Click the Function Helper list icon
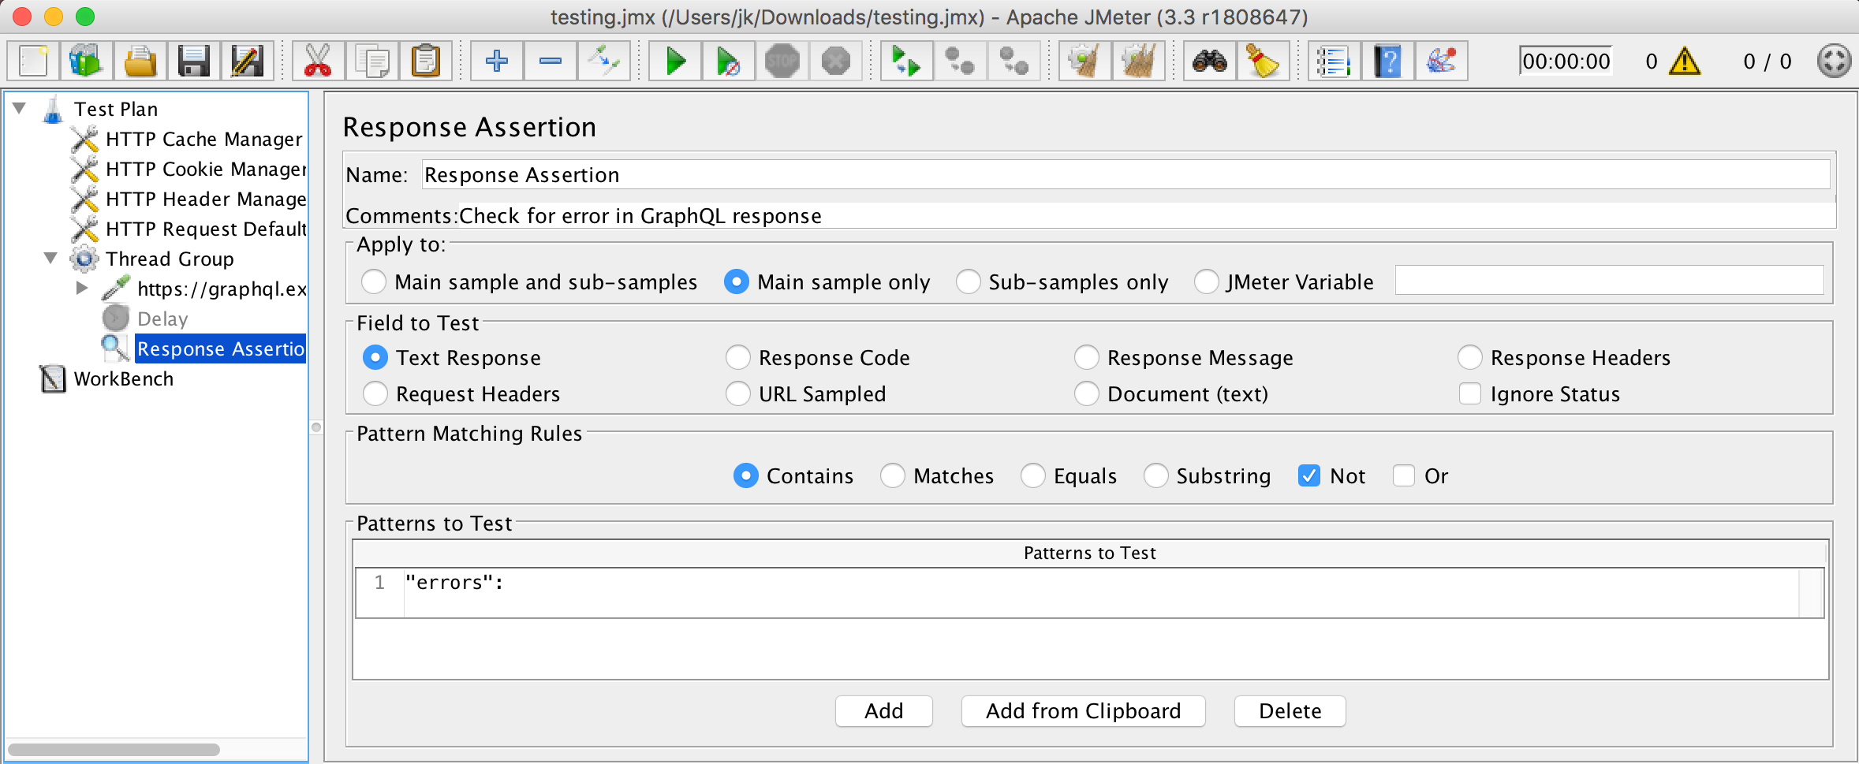Screen dimensions: 1859x764 (1334, 61)
